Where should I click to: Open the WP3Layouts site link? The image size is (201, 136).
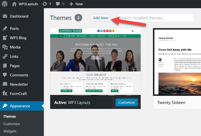tap(28, 4)
